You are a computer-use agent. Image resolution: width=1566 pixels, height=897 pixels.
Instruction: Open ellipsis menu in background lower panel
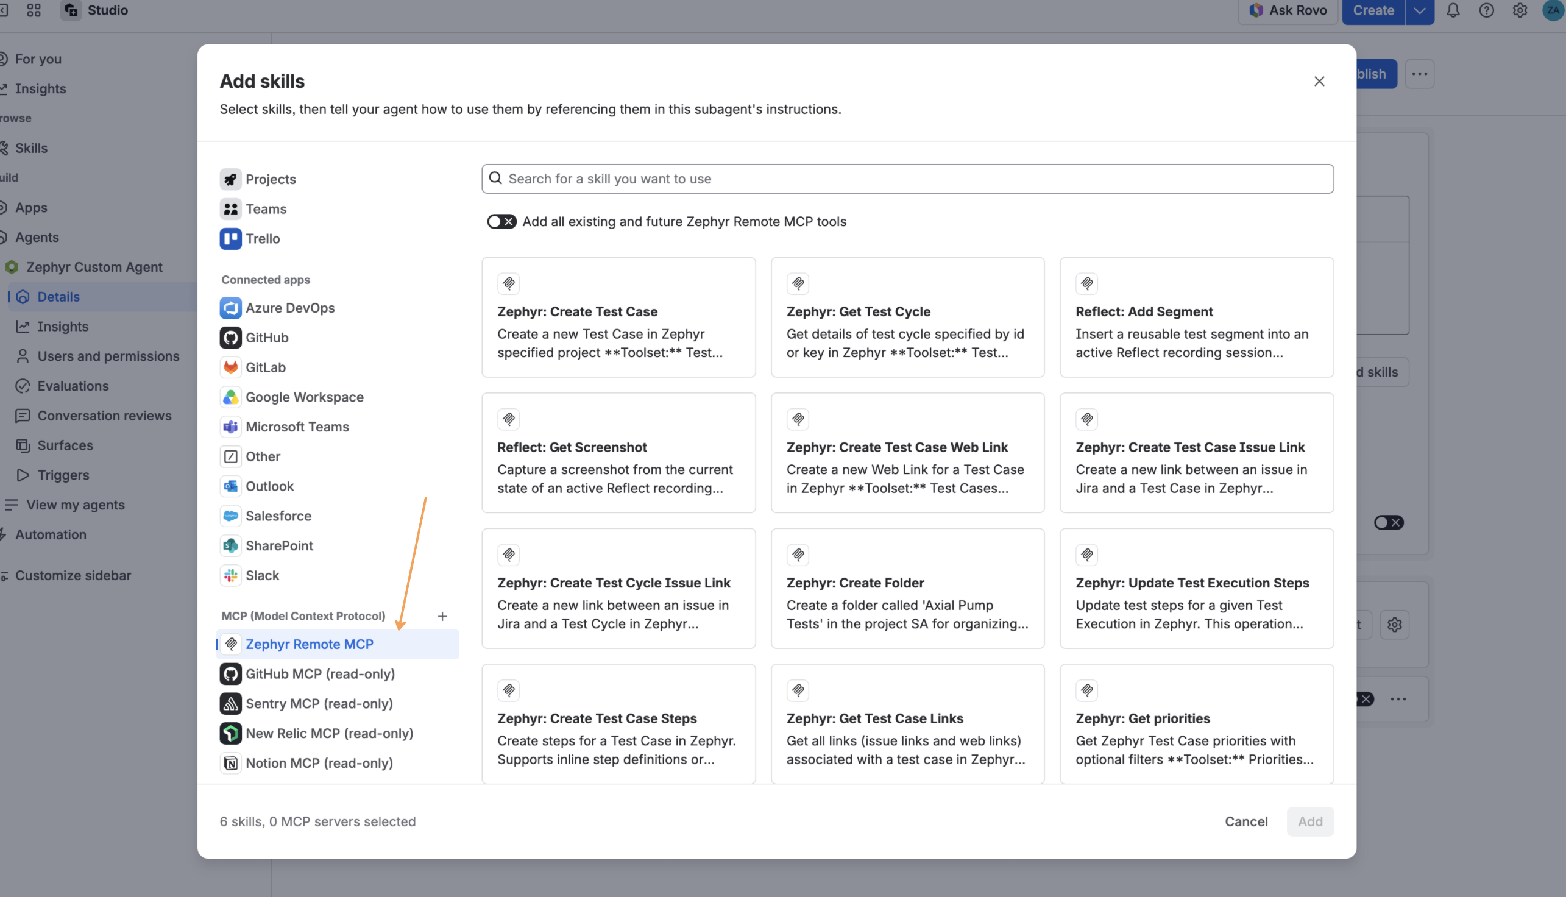point(1398,698)
